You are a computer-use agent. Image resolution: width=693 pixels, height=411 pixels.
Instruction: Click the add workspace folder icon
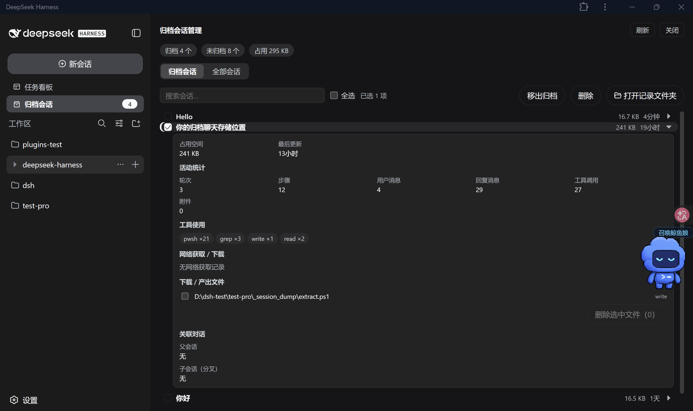tap(136, 123)
